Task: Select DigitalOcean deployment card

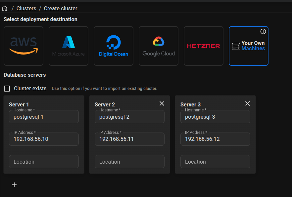Action: [114, 46]
